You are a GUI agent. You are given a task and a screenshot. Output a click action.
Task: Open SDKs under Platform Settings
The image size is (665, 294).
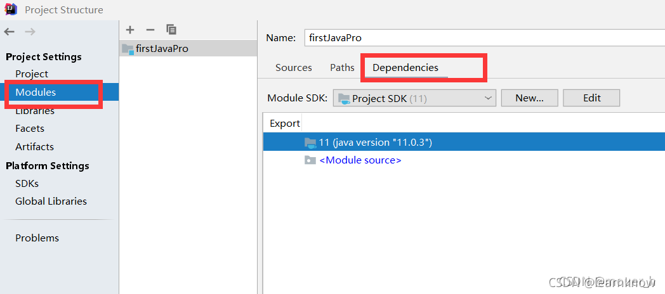point(27,184)
